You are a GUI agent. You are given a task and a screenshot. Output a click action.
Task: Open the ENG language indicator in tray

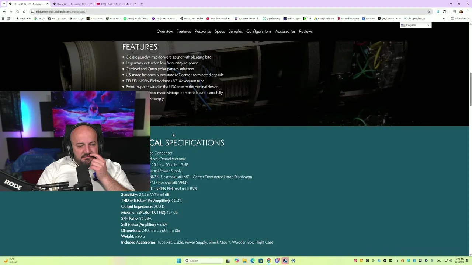coord(439,261)
